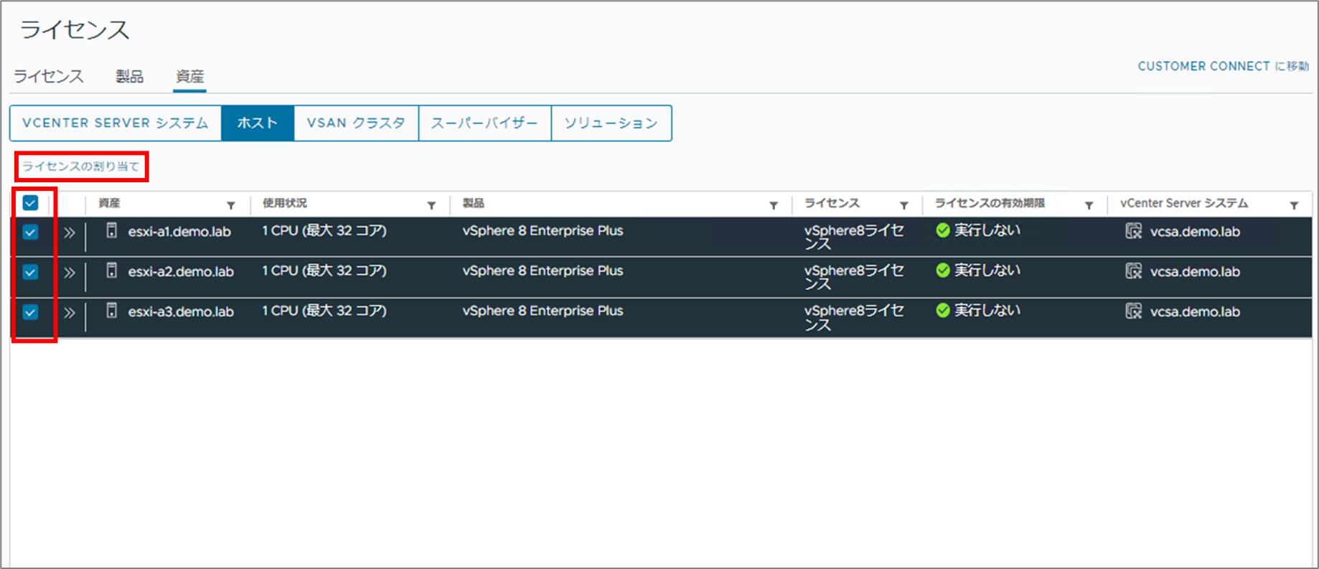Click vCenter icon in esxi-a2 row

pos(1133,271)
